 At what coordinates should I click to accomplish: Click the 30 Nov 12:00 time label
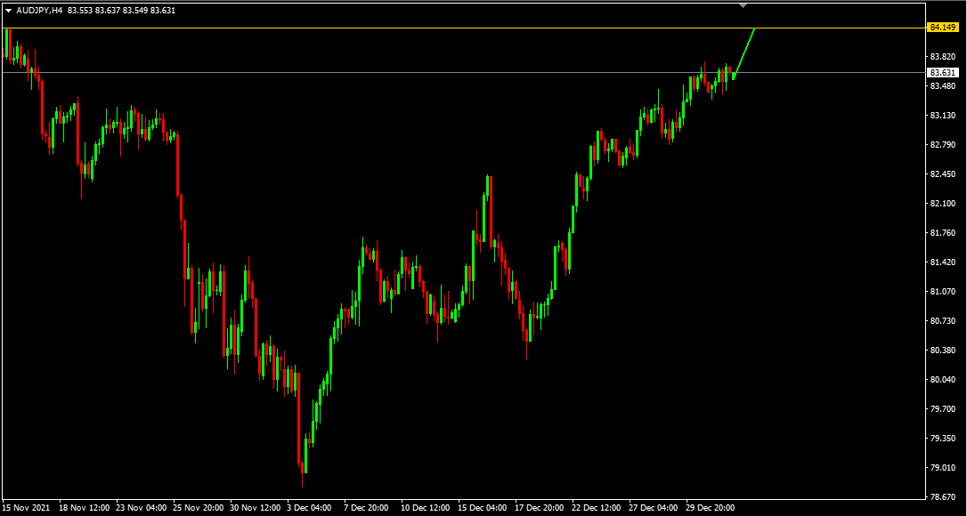(256, 508)
